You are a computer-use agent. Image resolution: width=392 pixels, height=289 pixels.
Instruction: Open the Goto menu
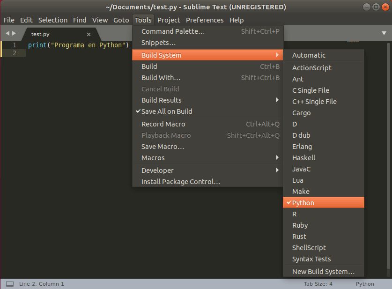121,20
